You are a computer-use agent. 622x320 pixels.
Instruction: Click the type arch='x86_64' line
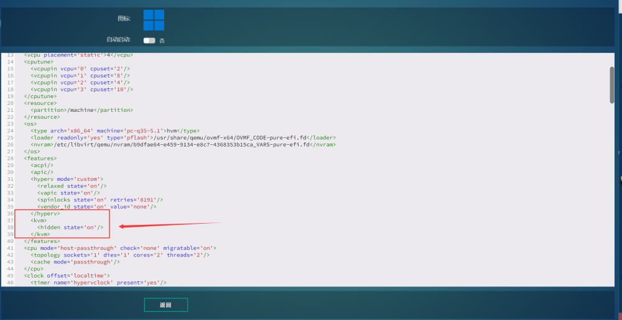pyautogui.click(x=115, y=130)
